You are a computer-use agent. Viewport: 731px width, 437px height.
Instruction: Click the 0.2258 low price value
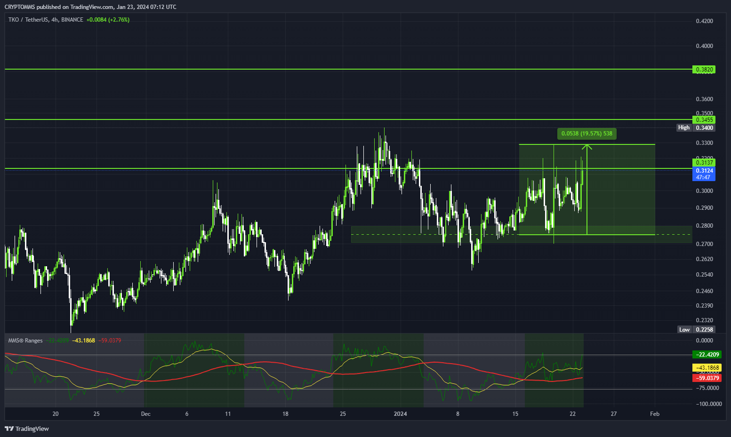tap(704, 330)
